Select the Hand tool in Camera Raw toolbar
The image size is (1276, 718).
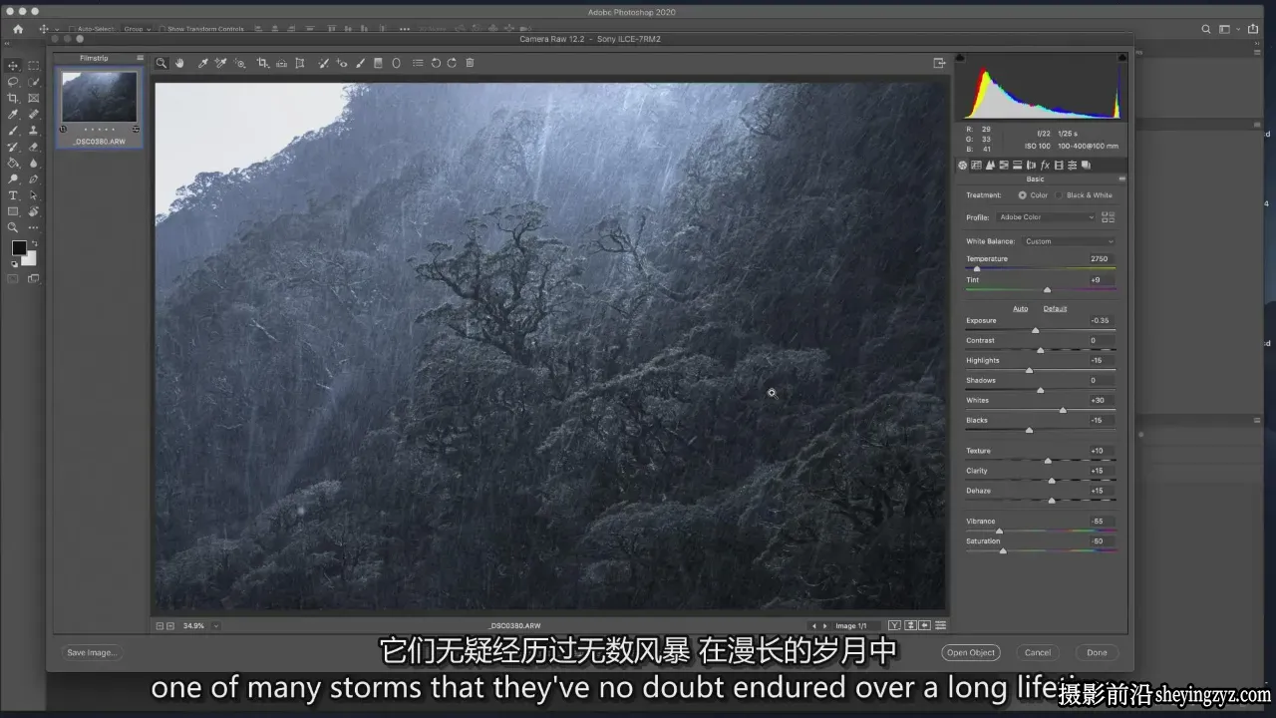click(x=180, y=63)
